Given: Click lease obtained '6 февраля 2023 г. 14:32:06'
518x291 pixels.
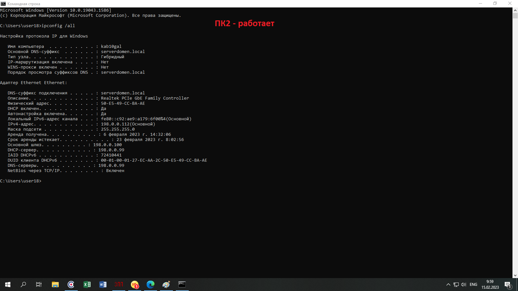Looking at the screenshot, I should click(137, 135).
